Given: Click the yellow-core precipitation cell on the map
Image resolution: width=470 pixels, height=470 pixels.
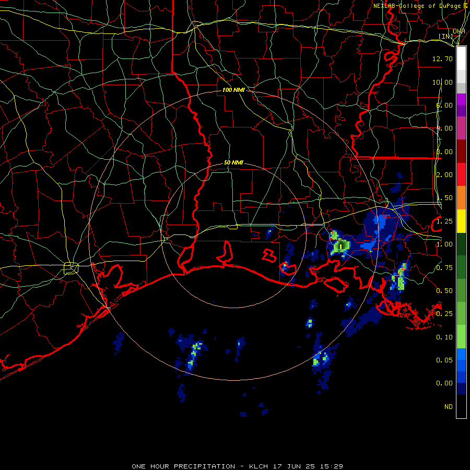Looking at the screenshot, I should point(341,246).
